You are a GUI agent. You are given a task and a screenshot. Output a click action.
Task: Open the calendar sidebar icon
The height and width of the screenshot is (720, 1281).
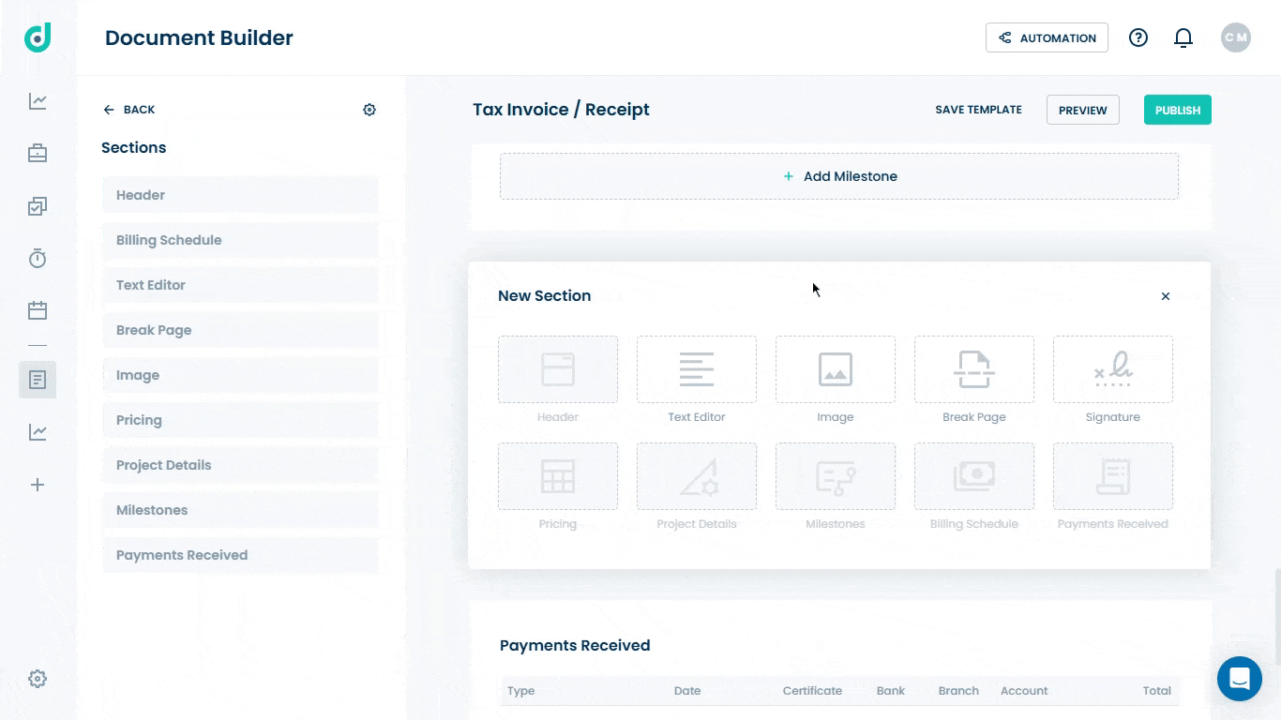[x=38, y=310]
